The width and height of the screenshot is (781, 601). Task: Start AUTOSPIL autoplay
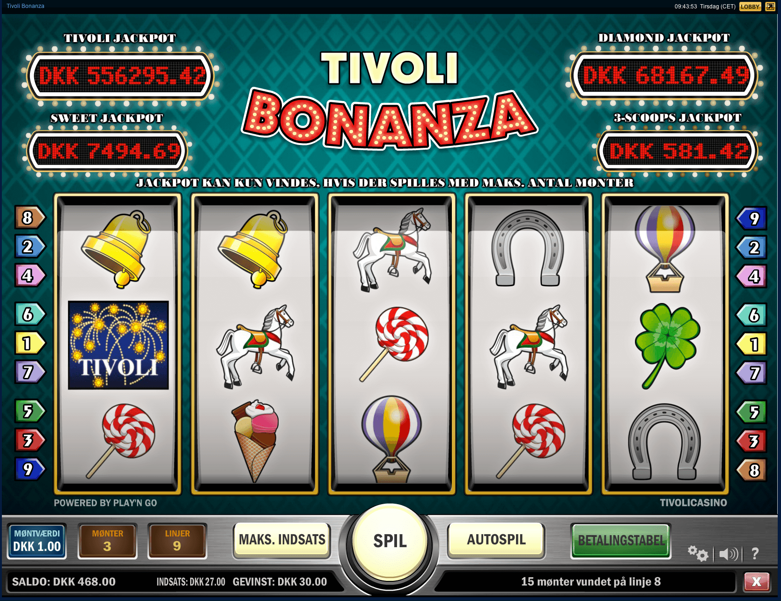496,540
